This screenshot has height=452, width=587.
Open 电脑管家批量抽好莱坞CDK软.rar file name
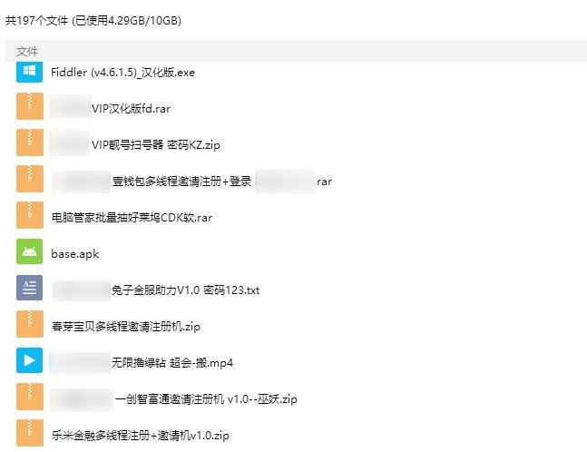[132, 218]
